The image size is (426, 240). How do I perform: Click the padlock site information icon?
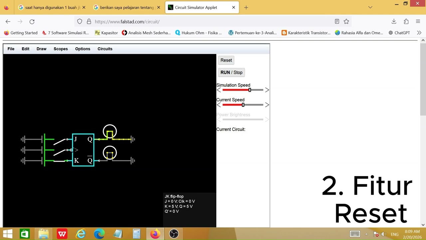[x=89, y=21]
